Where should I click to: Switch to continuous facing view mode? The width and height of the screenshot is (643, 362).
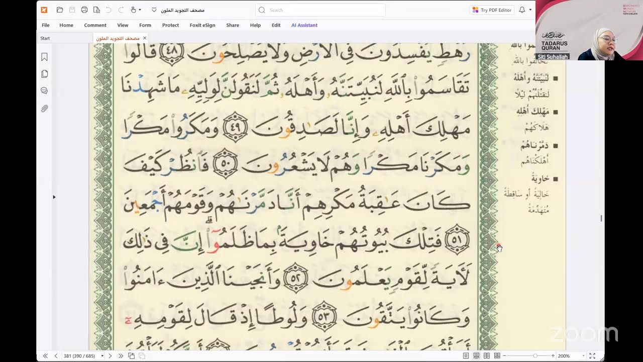click(x=497, y=356)
